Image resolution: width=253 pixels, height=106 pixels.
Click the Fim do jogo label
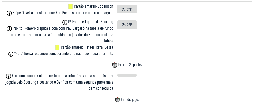pyautogui.click(x=130, y=99)
